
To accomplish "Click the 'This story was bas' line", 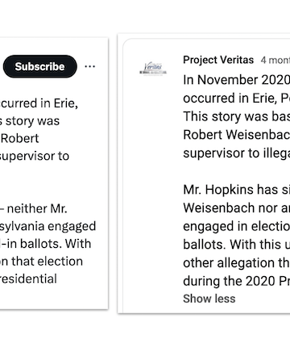I will (x=237, y=116).
